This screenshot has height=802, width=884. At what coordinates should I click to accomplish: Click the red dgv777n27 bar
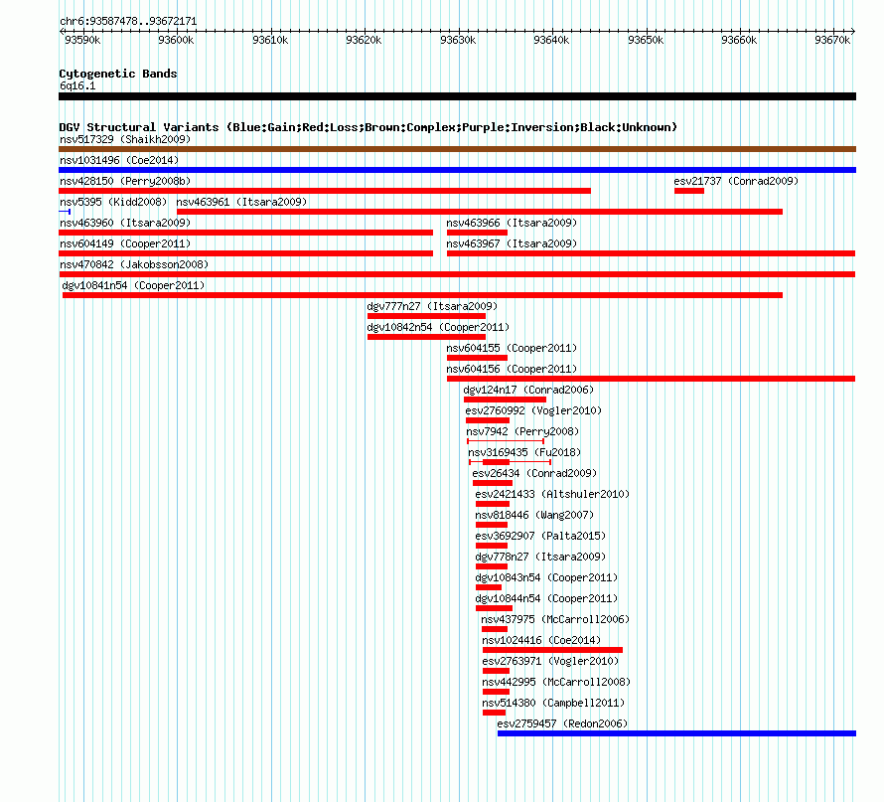[x=426, y=316]
